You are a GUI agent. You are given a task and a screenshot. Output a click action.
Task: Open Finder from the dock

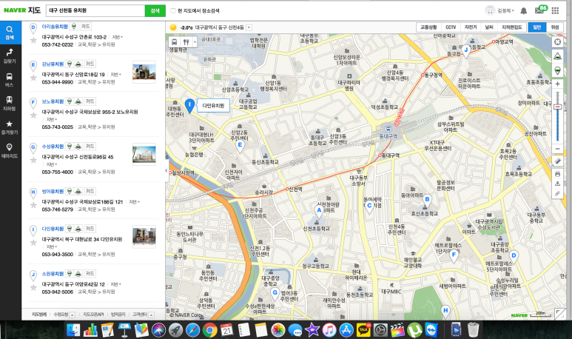click(73, 330)
